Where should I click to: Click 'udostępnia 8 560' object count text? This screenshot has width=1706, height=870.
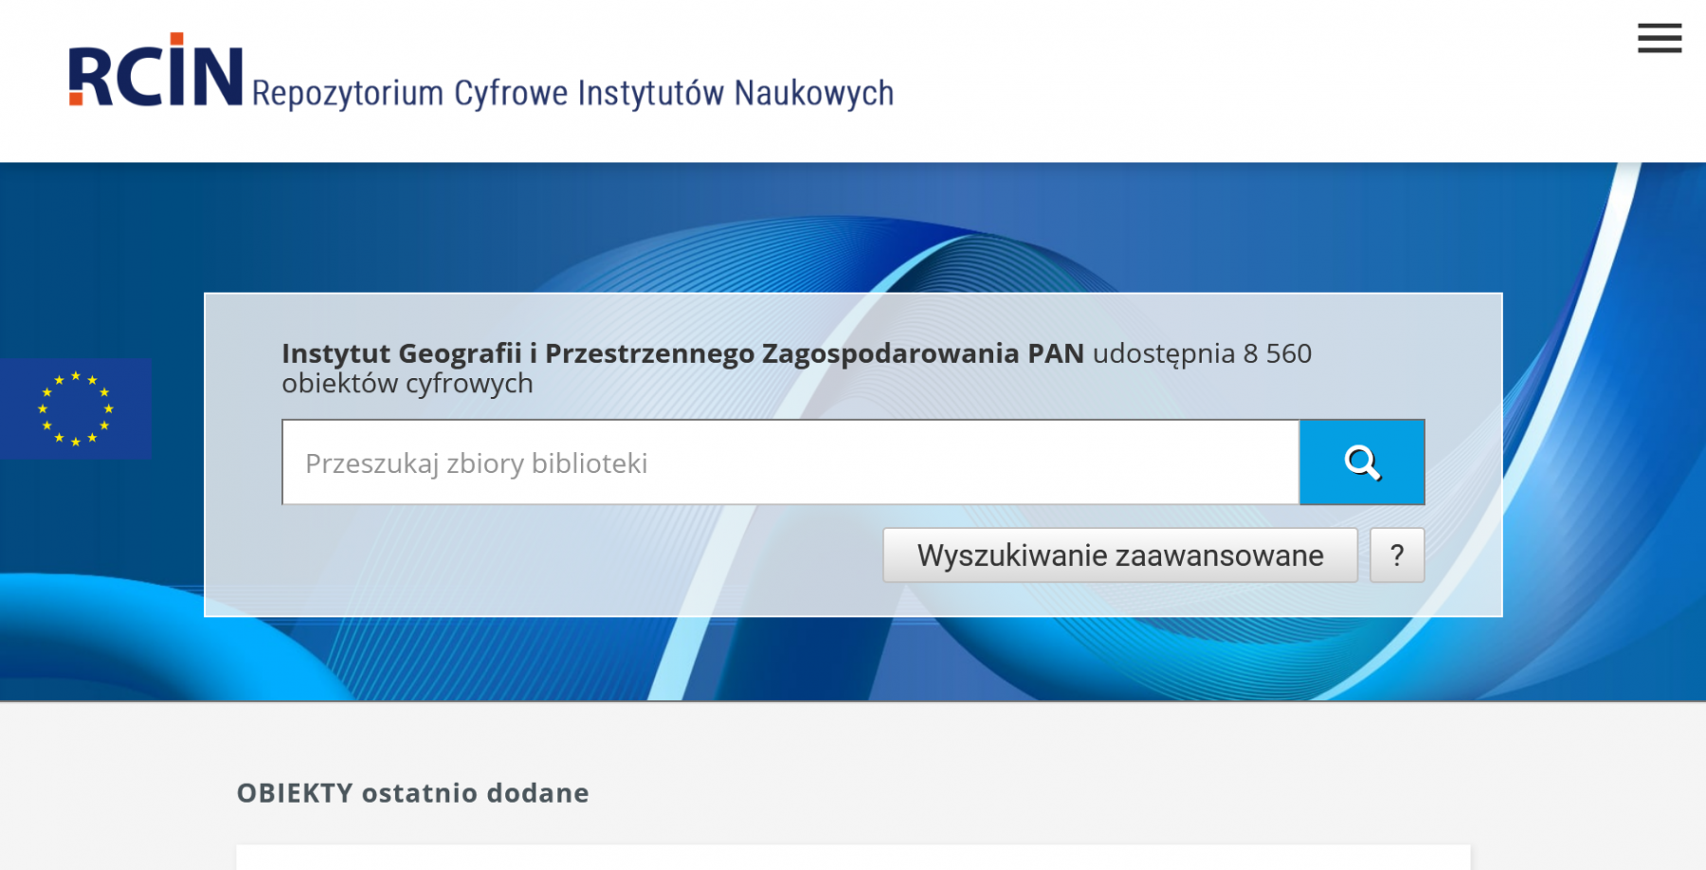(x=1202, y=353)
